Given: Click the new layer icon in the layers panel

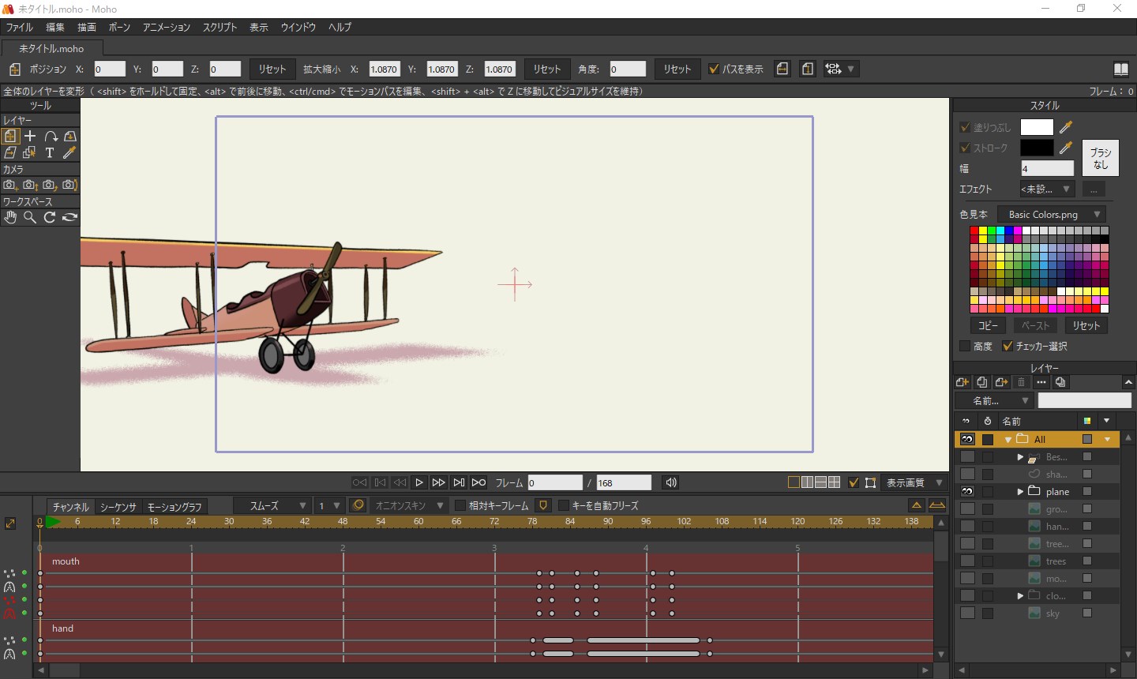Looking at the screenshot, I should coord(963,382).
